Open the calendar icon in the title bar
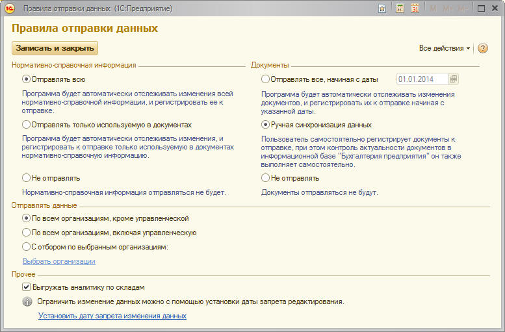Screen dimensions: 505x332 tap(415, 8)
